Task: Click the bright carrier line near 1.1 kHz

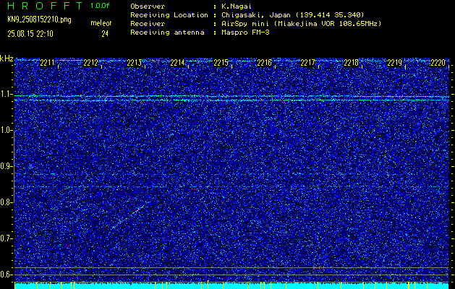Action: click(232, 98)
